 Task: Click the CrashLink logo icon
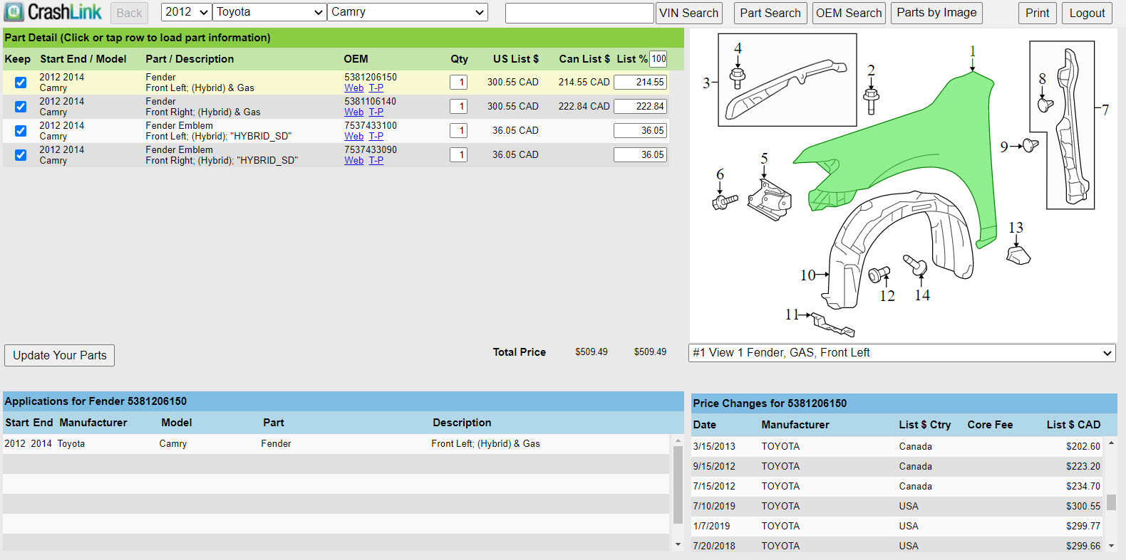(x=14, y=12)
